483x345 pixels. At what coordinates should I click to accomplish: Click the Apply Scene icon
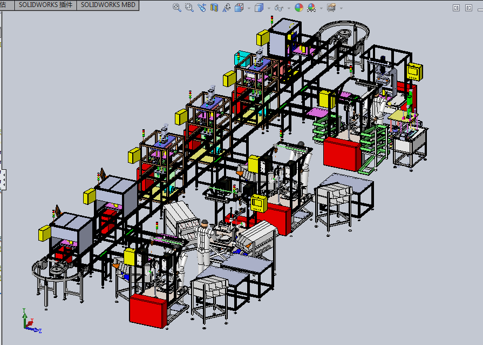pyautogui.click(x=311, y=8)
